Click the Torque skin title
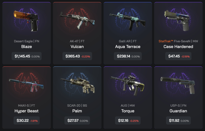Viewport: 205px width, 131px height. pos(128,111)
